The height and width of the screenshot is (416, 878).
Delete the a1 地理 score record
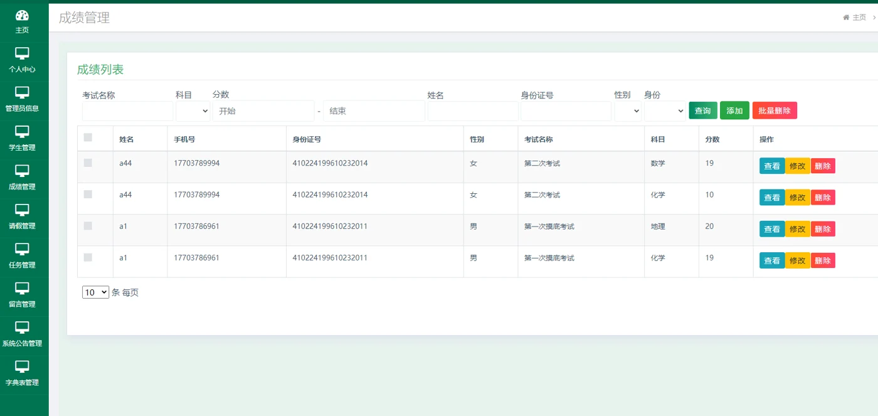point(823,229)
